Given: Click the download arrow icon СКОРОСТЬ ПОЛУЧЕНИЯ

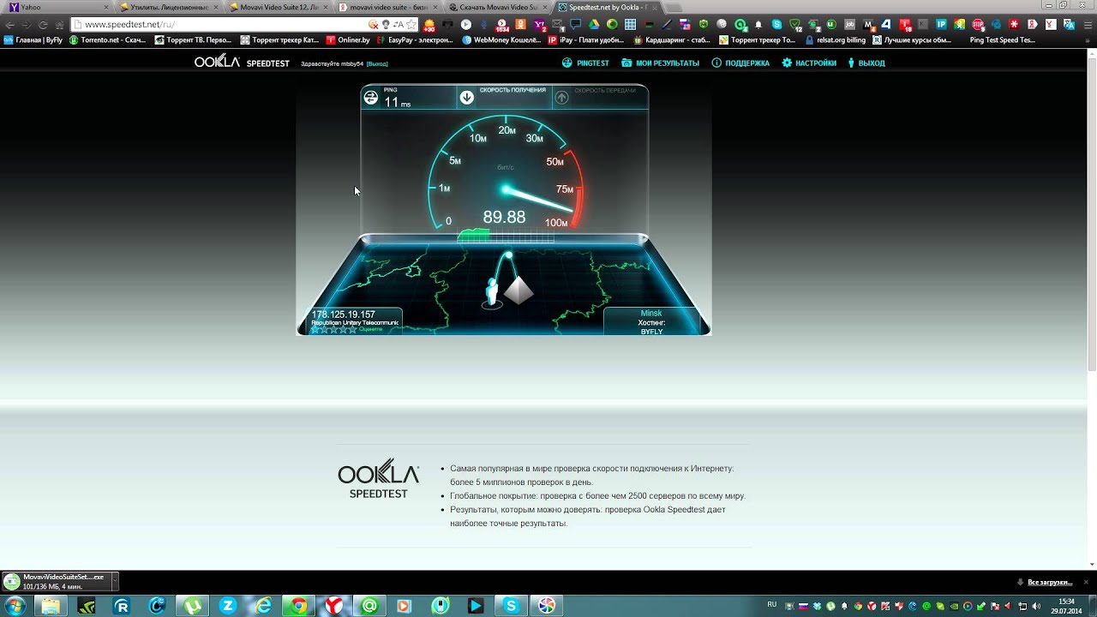Looking at the screenshot, I should [466, 97].
